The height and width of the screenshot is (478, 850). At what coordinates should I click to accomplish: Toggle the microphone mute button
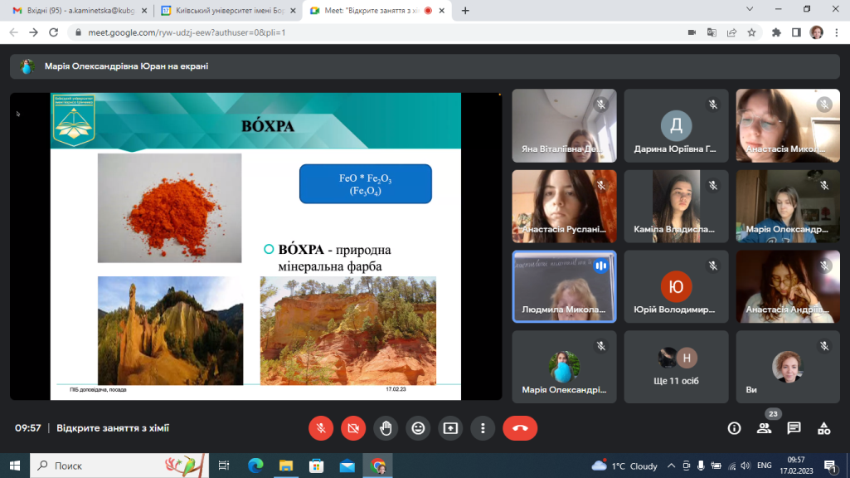coord(321,428)
